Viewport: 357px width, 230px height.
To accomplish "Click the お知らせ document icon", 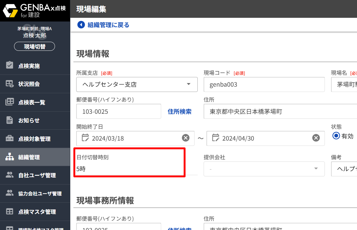I will pos(10,120).
